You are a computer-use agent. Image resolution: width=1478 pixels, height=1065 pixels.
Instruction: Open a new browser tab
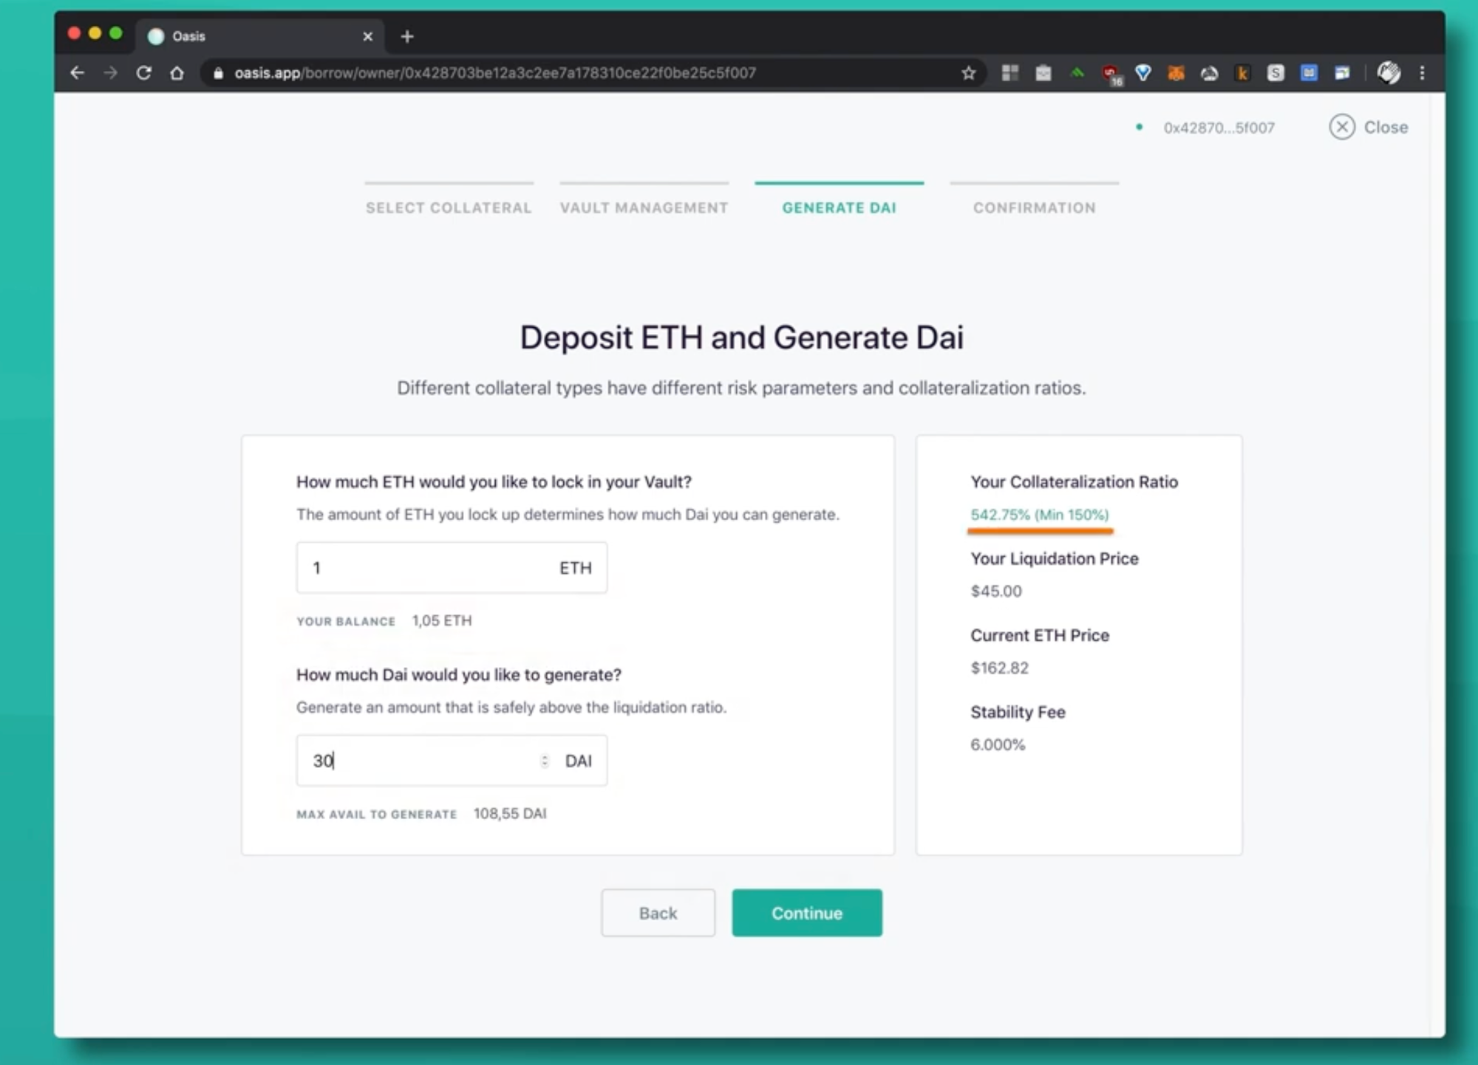pos(407,36)
